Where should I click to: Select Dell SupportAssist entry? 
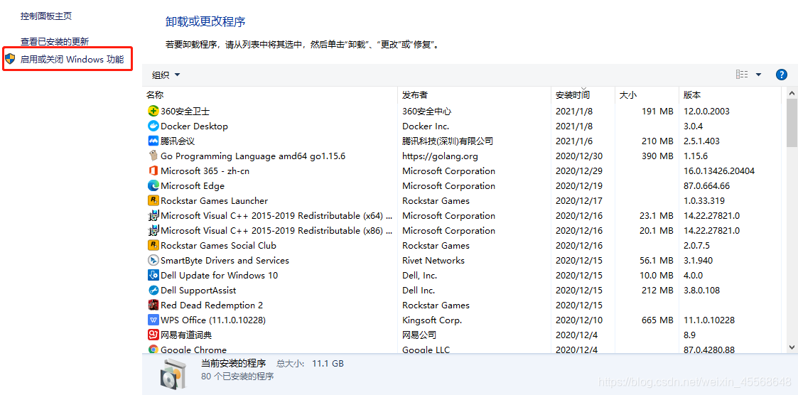click(198, 290)
